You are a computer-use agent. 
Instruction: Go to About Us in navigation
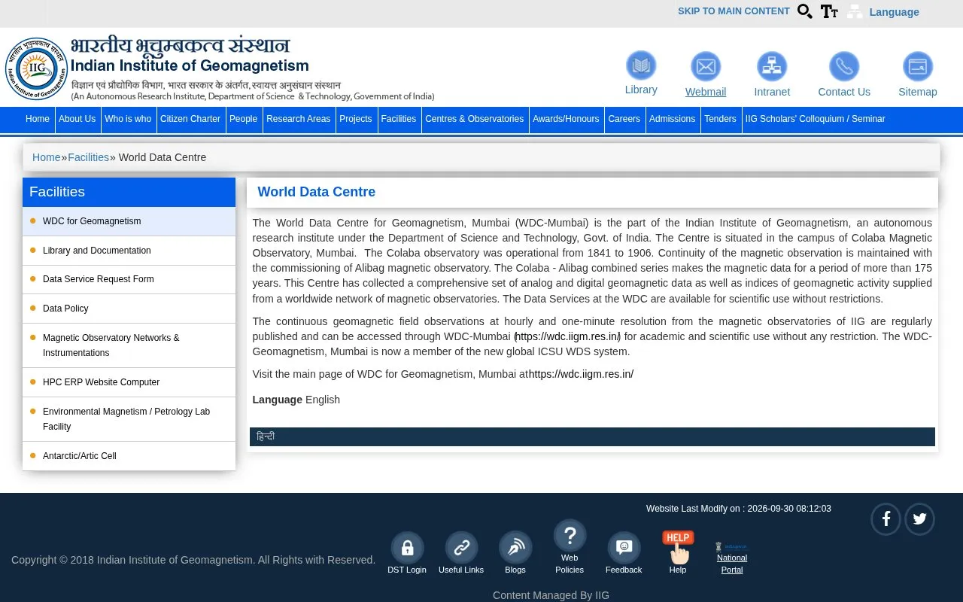(77, 119)
